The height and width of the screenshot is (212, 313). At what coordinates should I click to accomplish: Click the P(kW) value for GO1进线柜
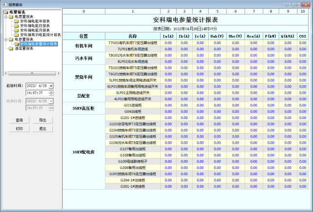(x=271, y=106)
